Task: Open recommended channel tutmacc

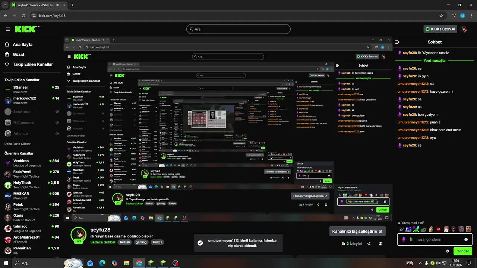Action: pos(32,229)
